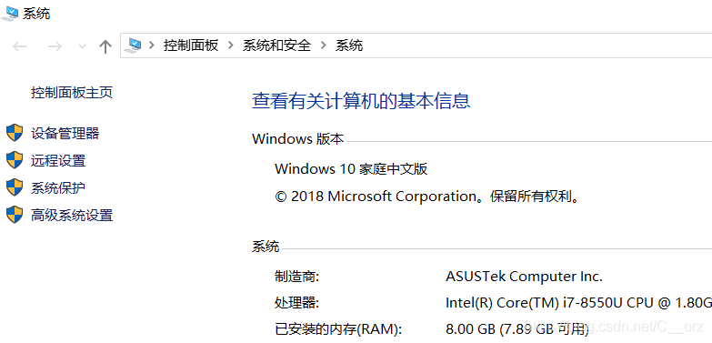712x343 pixels.
Task: Open 远程设置 link
Action: click(58, 161)
